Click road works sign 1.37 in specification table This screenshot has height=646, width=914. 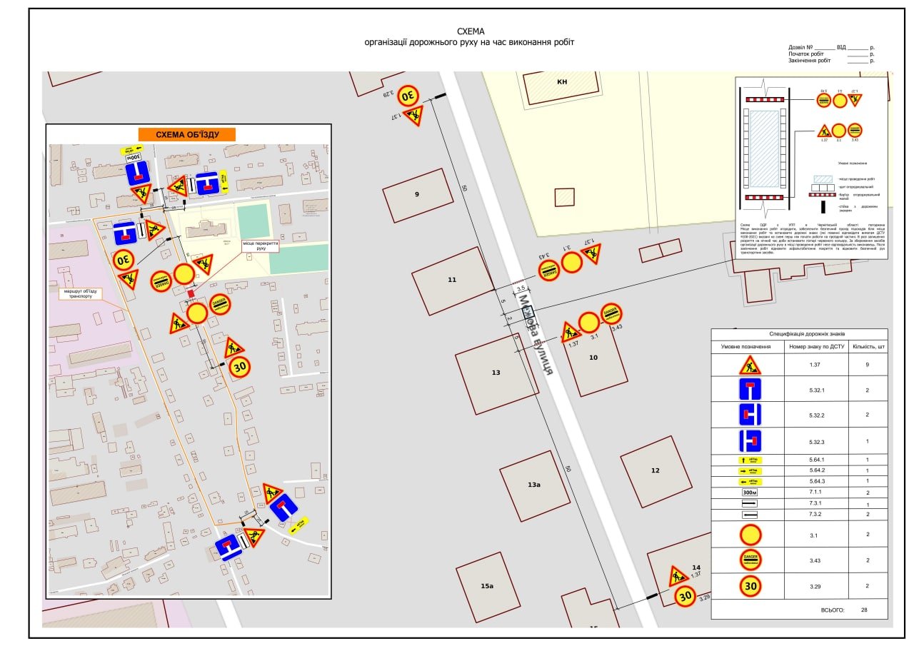coord(750,364)
